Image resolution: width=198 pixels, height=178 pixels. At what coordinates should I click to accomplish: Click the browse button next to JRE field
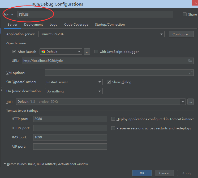coord(191,102)
